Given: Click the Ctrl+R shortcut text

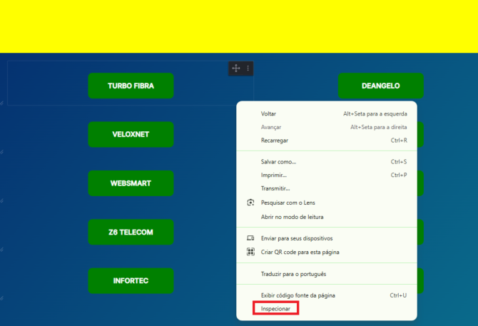Looking at the screenshot, I should pos(399,141).
